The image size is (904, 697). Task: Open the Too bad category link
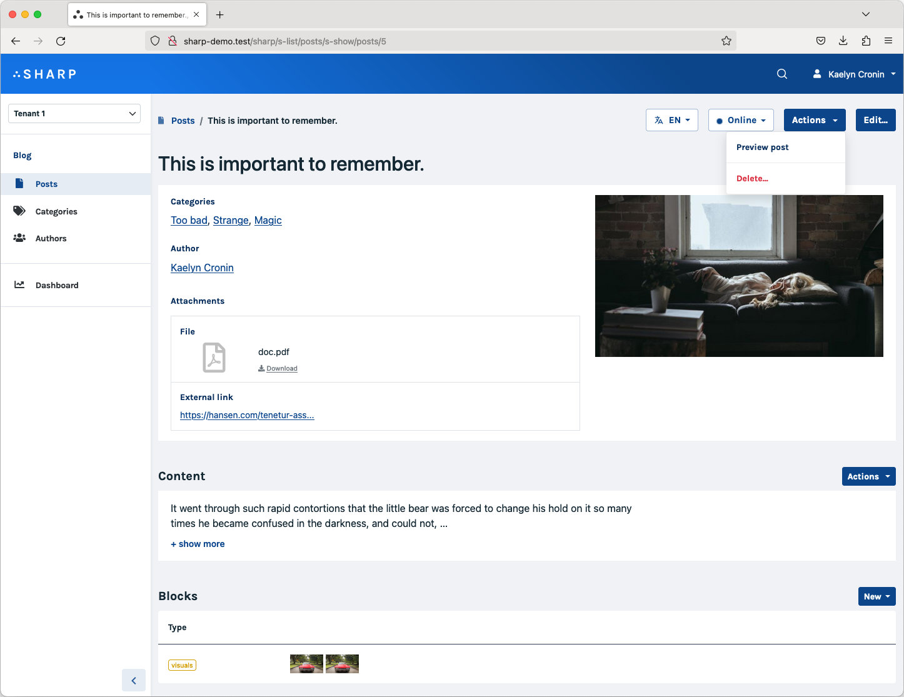tap(189, 220)
